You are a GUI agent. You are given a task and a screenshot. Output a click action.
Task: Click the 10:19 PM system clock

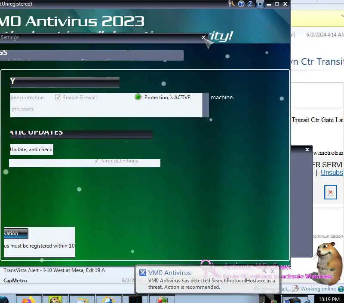pyautogui.click(x=329, y=299)
